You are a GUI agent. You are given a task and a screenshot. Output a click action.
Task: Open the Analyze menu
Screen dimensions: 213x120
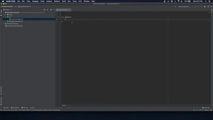click(x=49, y=1)
